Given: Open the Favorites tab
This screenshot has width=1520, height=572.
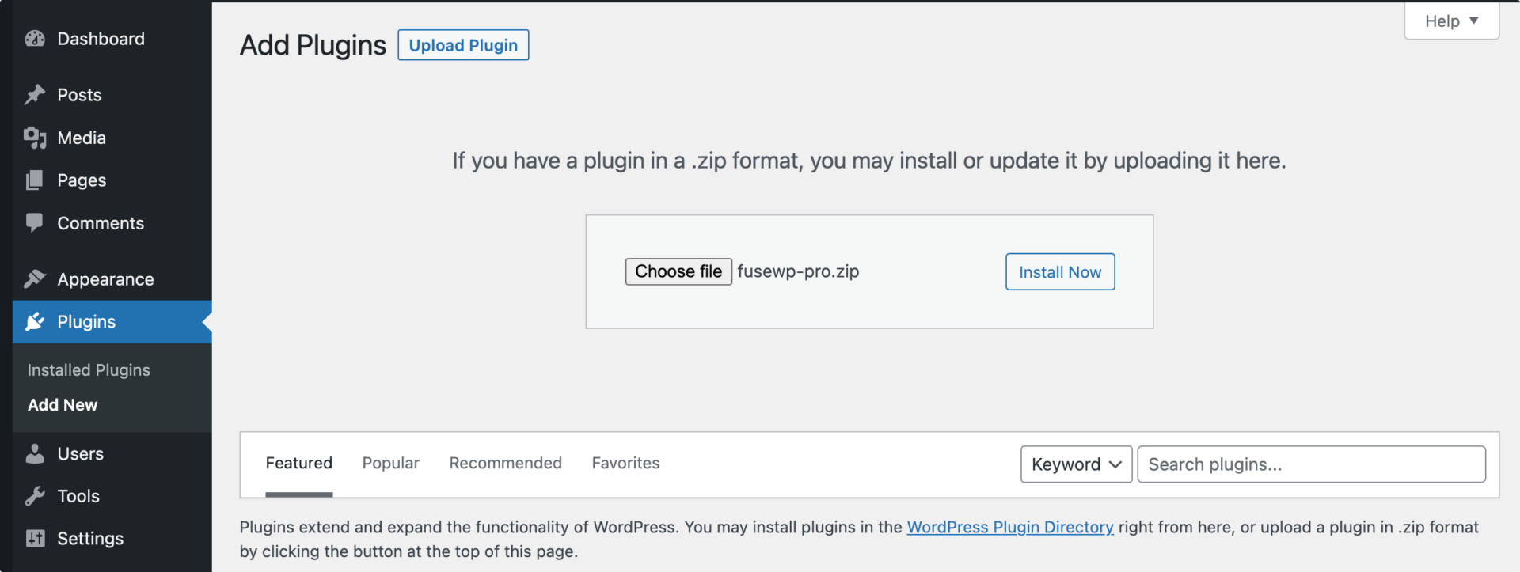Looking at the screenshot, I should (625, 464).
